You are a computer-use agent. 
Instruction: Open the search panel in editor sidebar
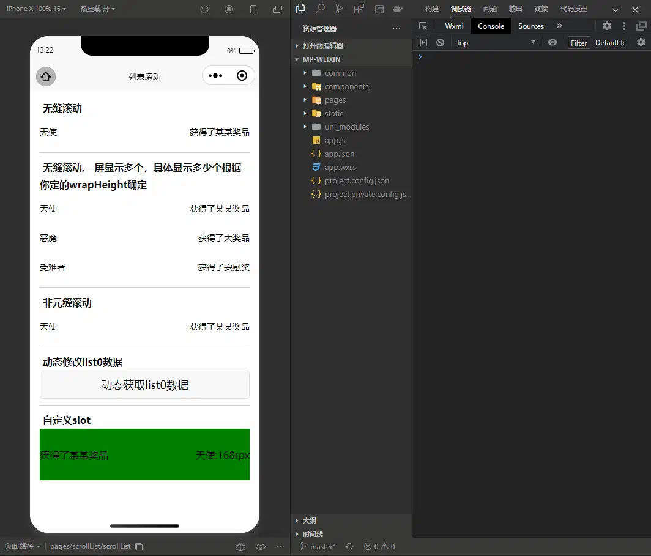click(x=320, y=9)
